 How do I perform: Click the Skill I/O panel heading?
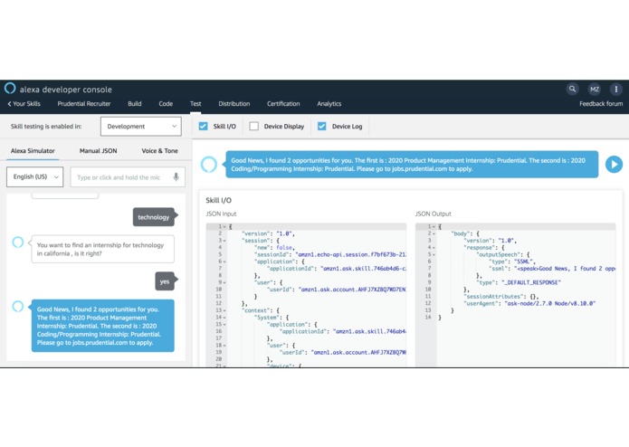click(219, 201)
